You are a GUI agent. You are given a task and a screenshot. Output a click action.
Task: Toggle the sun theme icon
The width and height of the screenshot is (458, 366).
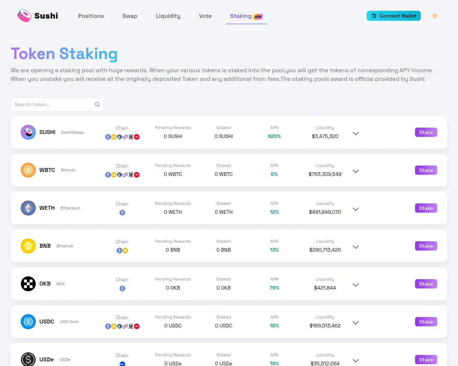[435, 16]
